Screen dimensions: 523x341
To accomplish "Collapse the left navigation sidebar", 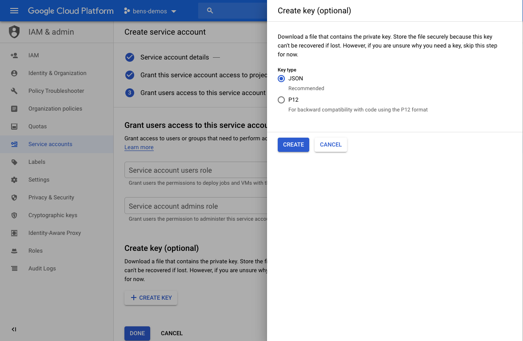I will pos(14,329).
